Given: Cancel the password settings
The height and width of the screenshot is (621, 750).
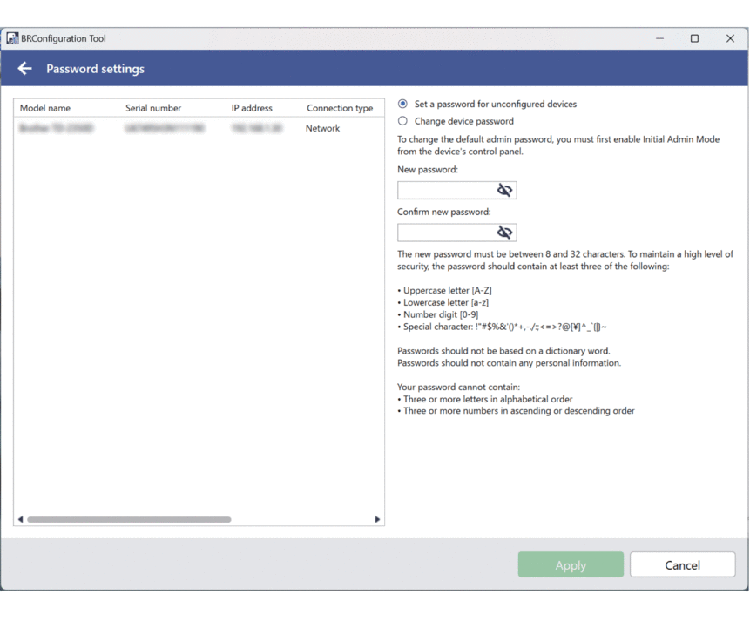Looking at the screenshot, I should coord(682,564).
